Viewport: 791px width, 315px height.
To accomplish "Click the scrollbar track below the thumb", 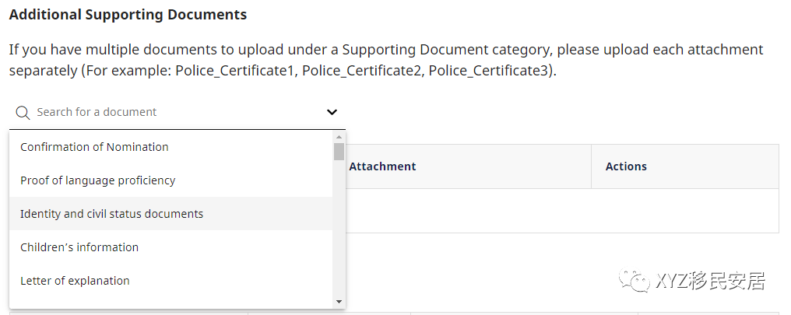I will 339,233.
